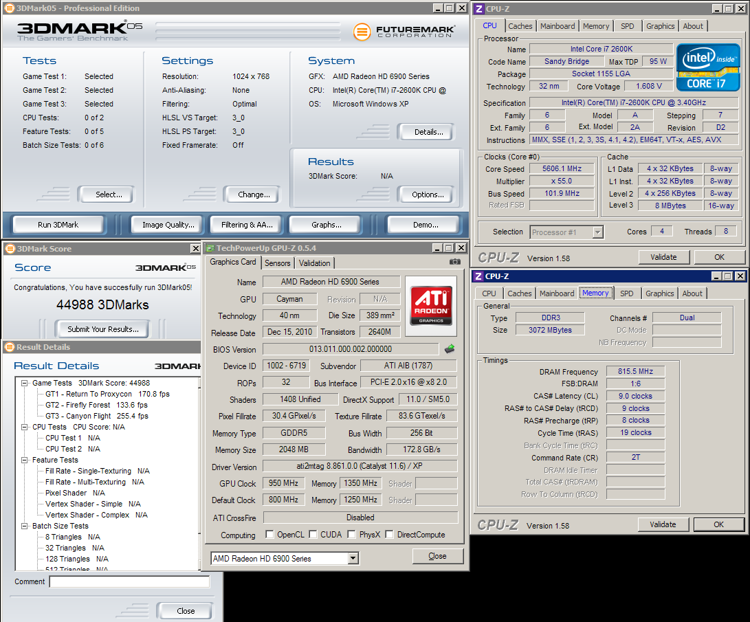The height and width of the screenshot is (622, 750).
Task: Enable the OpenCL checkbox
Action: [269, 534]
